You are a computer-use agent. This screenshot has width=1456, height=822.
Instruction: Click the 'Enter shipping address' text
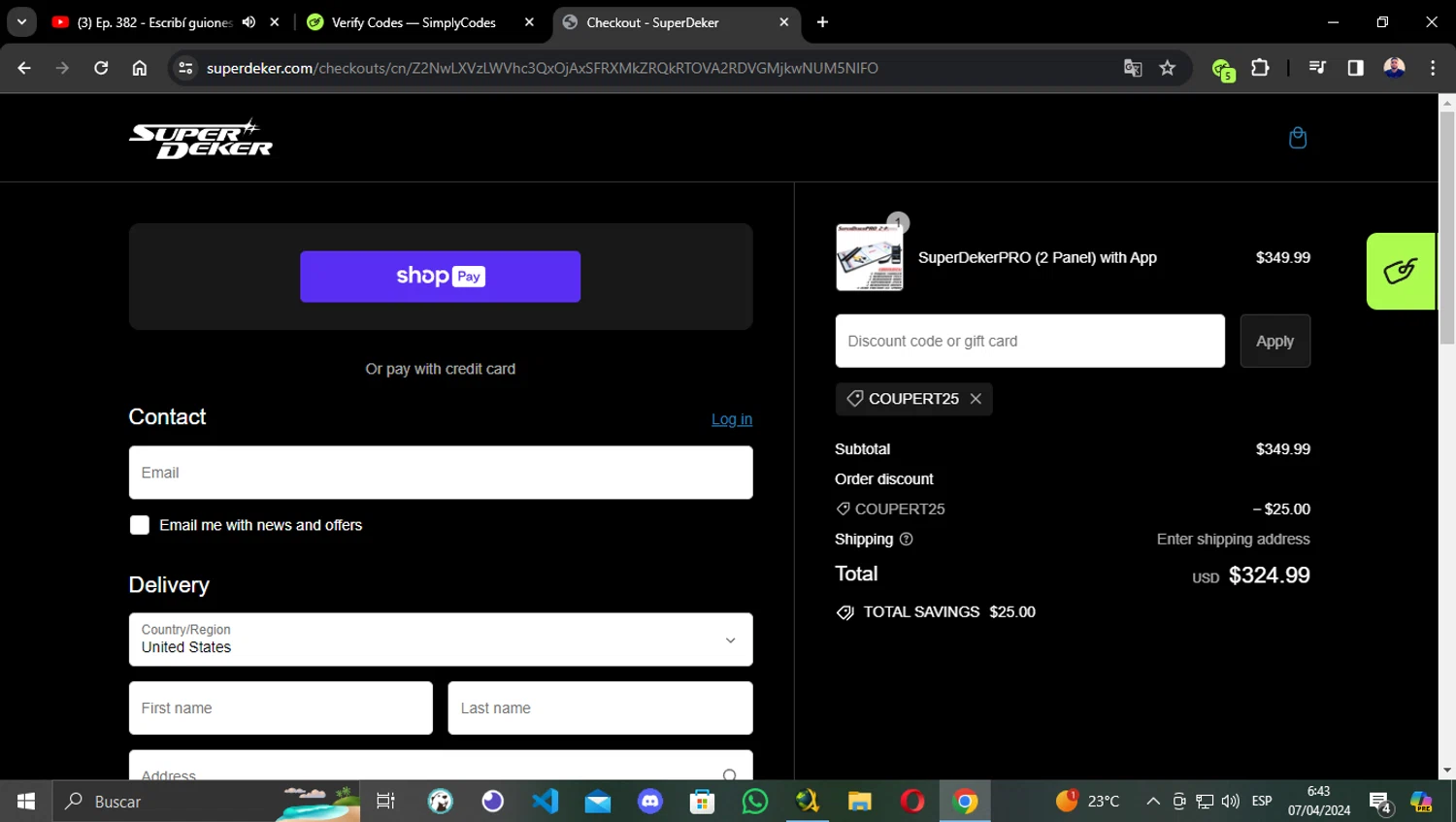pyautogui.click(x=1234, y=539)
